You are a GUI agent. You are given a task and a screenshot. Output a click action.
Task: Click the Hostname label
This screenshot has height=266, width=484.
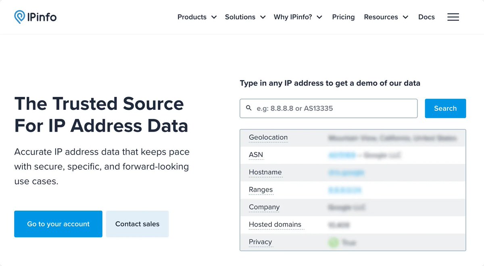pos(265,172)
